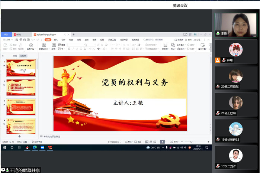Toggle Strikethrough formatting

81,49
